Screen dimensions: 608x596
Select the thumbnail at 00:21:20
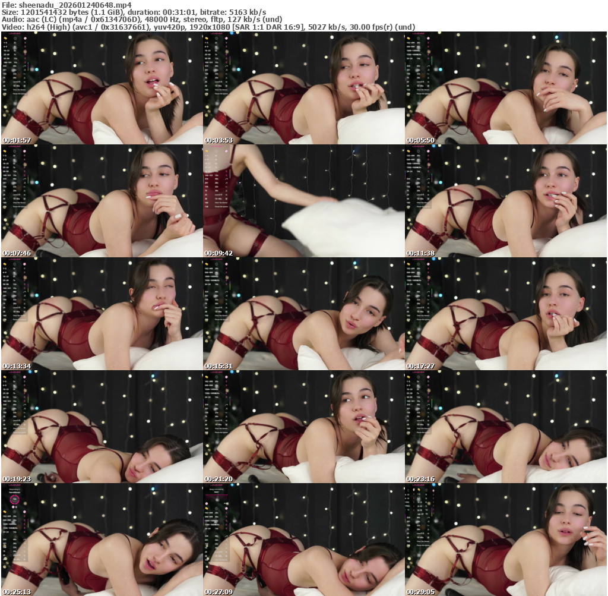(303, 427)
